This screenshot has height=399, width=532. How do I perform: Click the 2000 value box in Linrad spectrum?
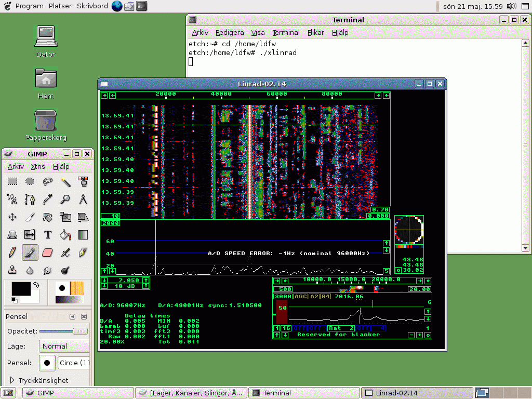click(x=111, y=223)
